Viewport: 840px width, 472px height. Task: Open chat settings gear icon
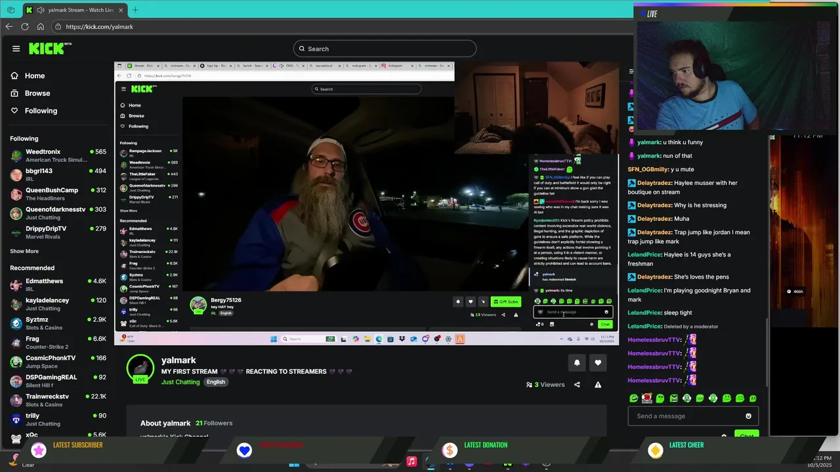tap(724, 435)
